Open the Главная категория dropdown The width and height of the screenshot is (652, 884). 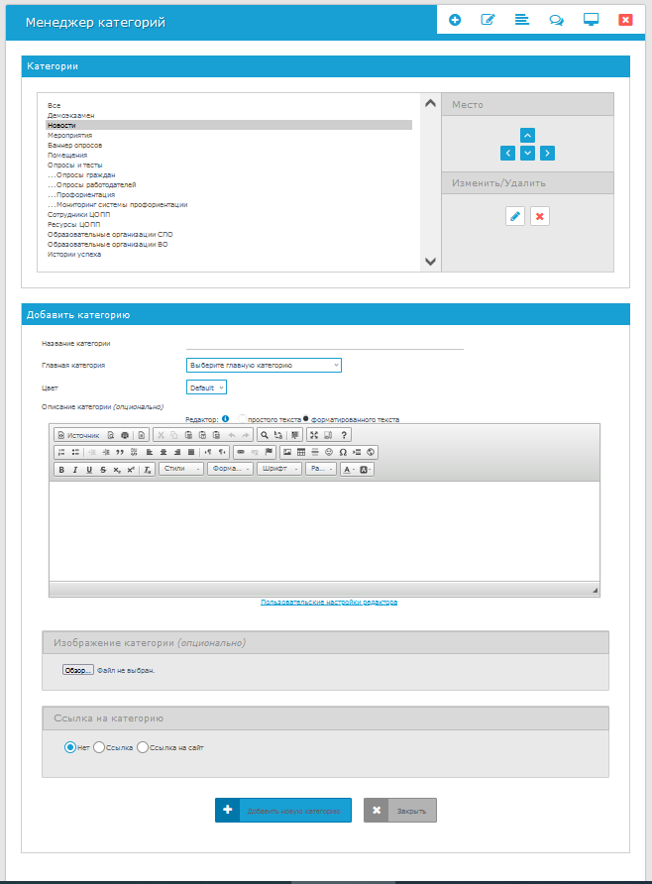[264, 365]
